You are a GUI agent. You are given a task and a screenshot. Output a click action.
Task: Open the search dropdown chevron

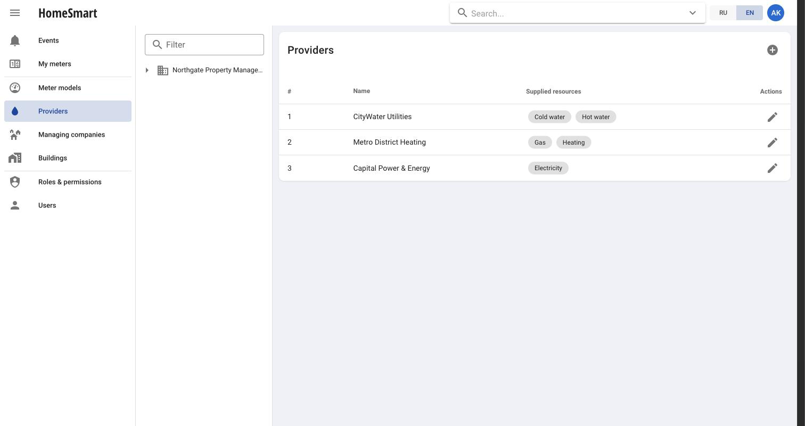tap(693, 13)
